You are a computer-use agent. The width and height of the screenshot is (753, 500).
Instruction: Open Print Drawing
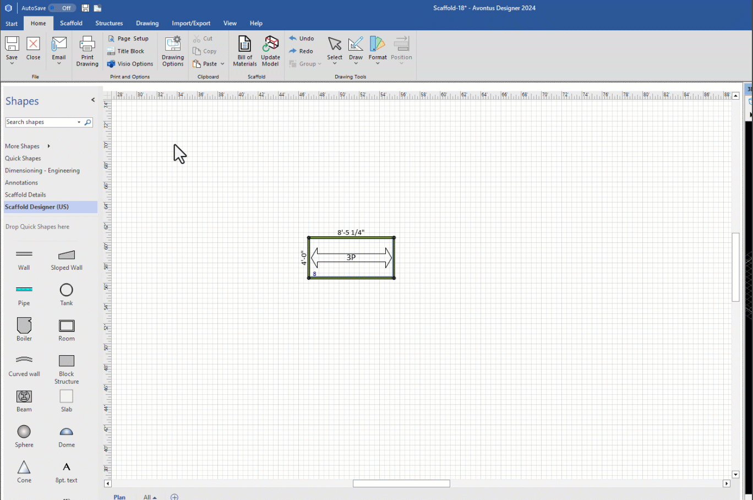pos(86,50)
